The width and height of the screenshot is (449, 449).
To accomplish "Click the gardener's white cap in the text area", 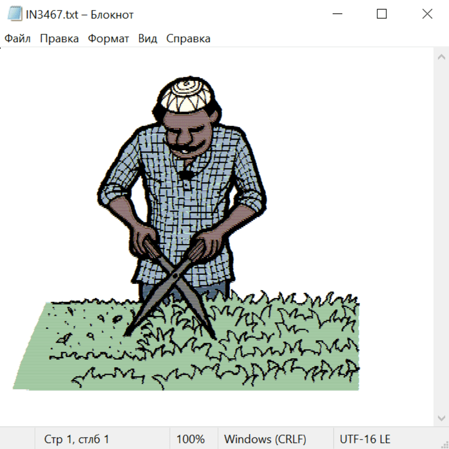I will (188, 96).
